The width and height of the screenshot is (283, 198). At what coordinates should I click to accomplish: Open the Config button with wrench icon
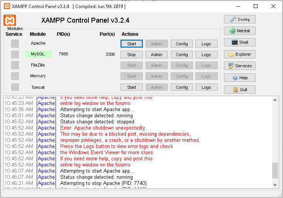point(240,19)
